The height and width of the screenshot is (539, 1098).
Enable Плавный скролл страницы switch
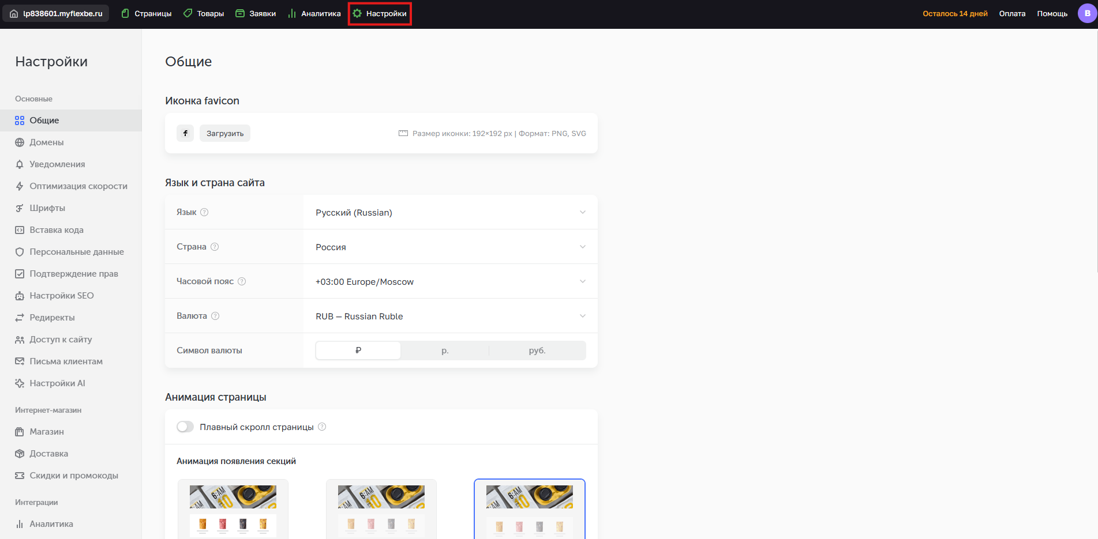coord(185,427)
